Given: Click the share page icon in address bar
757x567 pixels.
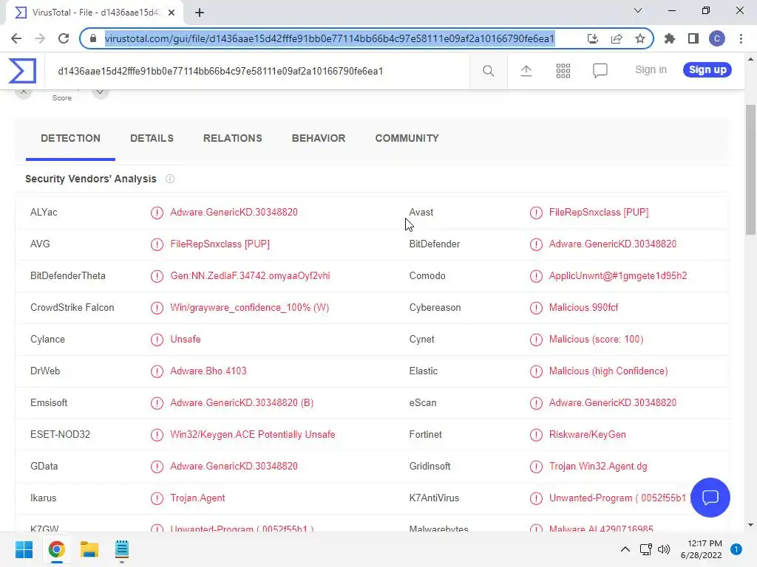Looking at the screenshot, I should coord(617,38).
